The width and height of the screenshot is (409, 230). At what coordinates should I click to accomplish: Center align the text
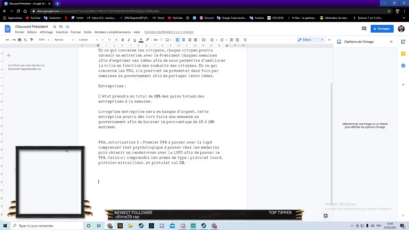coord(183,40)
